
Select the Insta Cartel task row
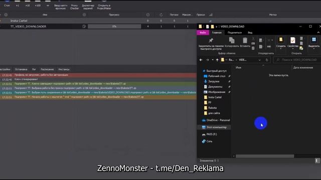(98, 21)
